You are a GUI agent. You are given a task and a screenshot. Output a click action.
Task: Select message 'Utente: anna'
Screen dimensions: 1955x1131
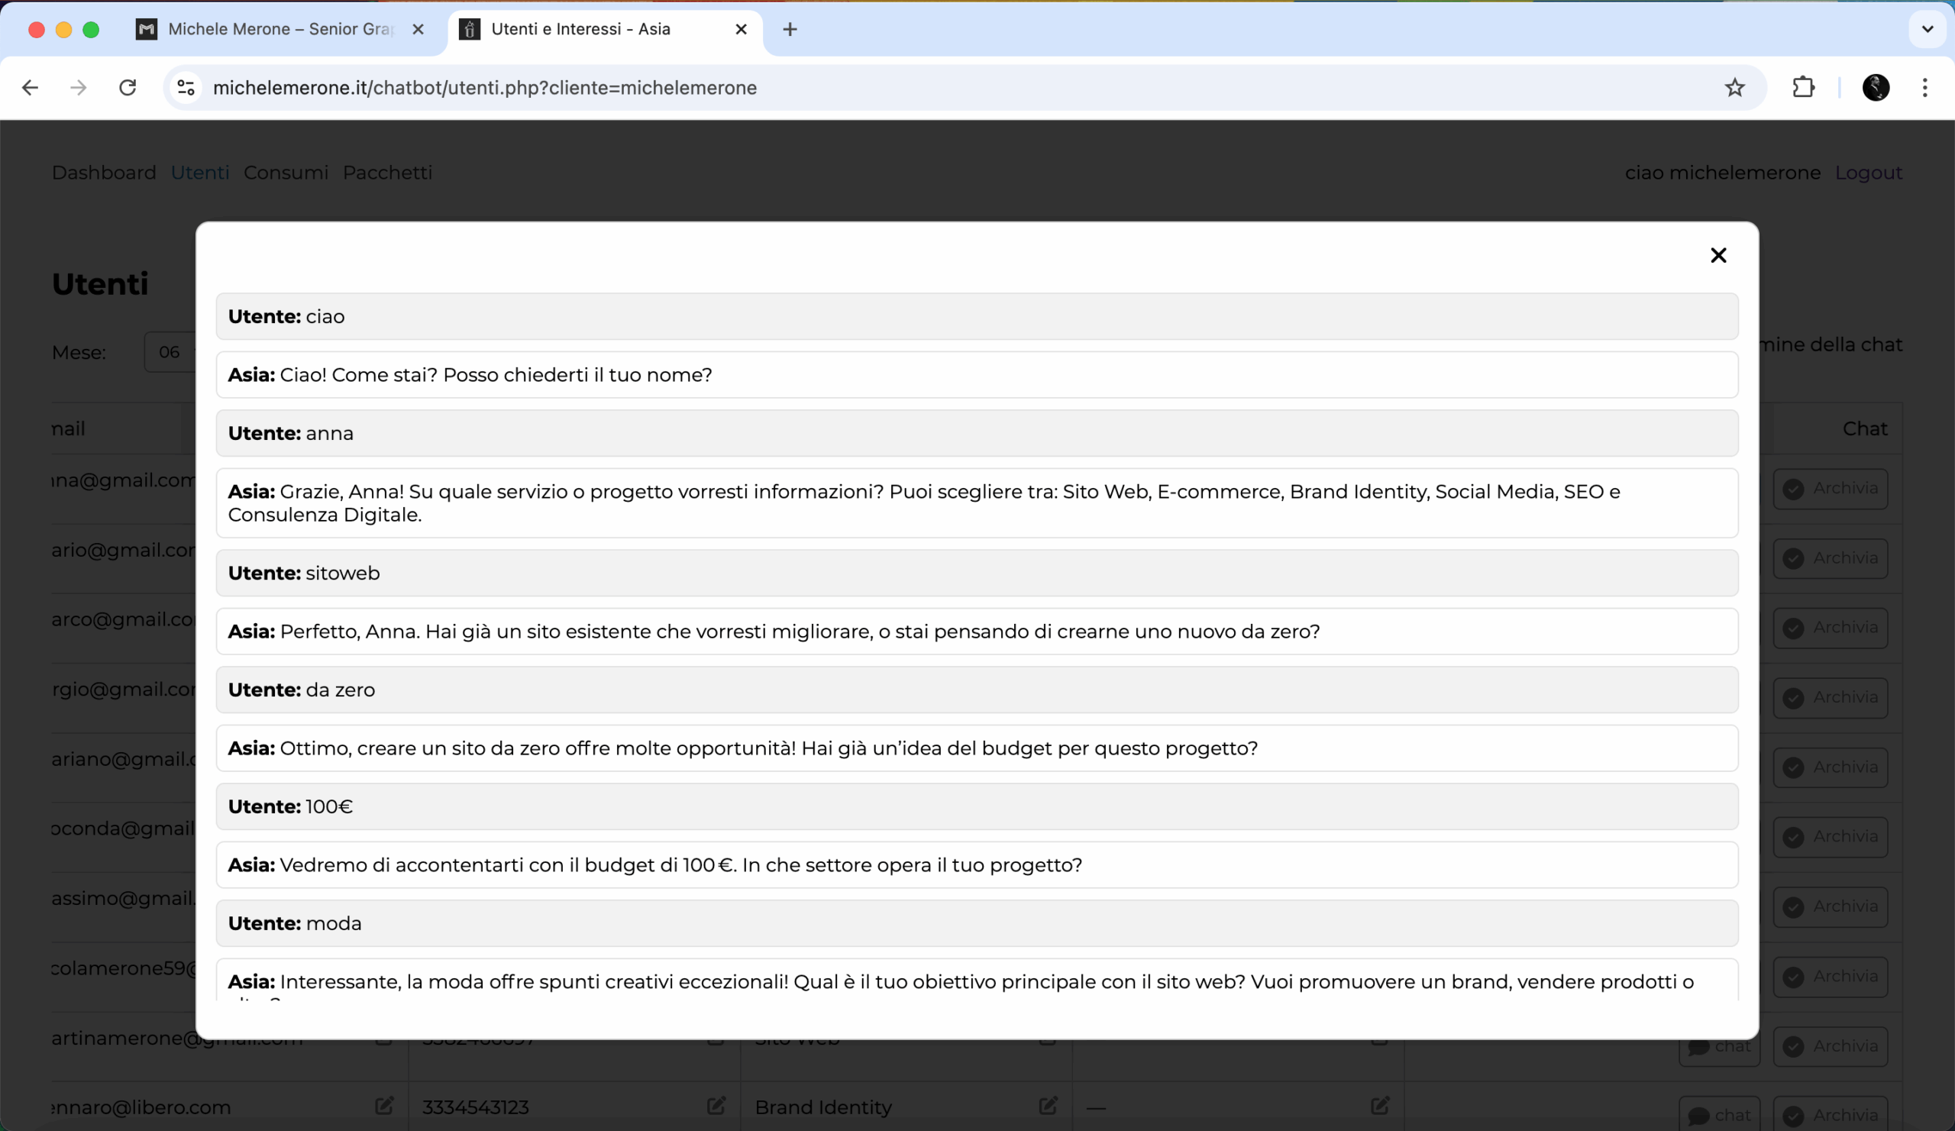point(977,433)
